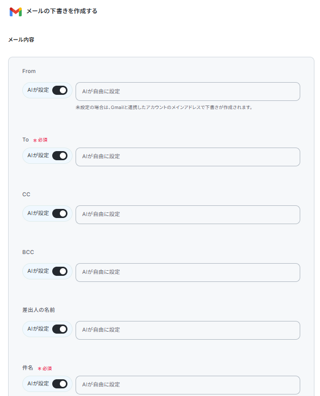Click the BCC field label
Image resolution: width=320 pixels, height=396 pixels.
(x=28, y=253)
